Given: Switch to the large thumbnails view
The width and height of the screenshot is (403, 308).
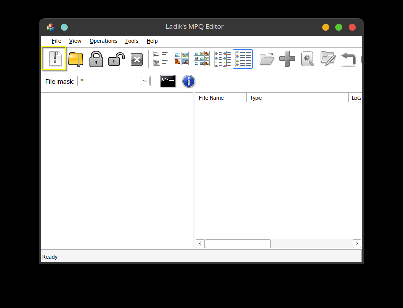Looking at the screenshot, I should tap(181, 59).
